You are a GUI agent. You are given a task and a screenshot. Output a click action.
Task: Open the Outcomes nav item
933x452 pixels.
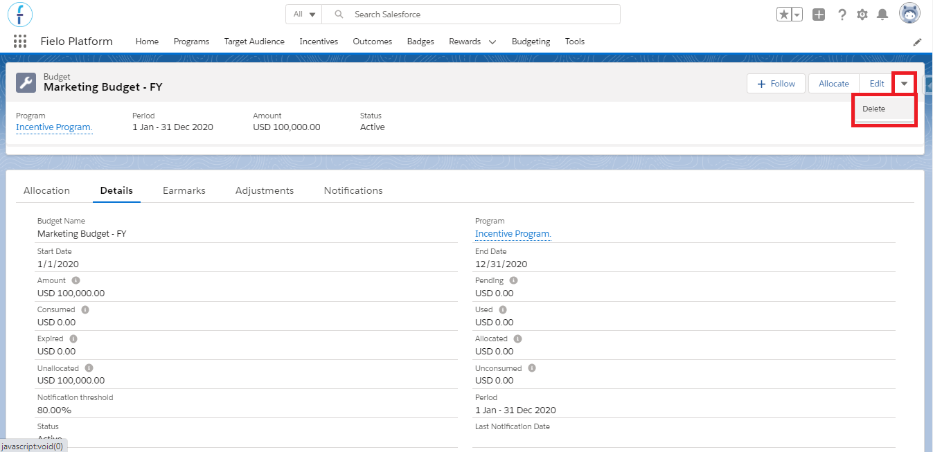(x=373, y=42)
